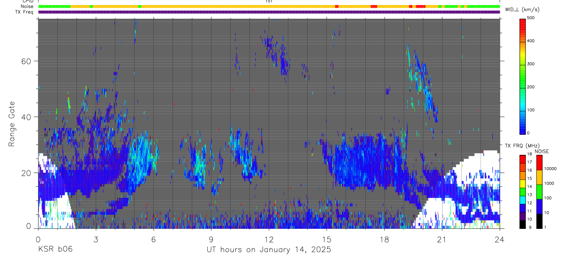562x259 pixels.
Task: Click the "200" label on width colorbar
Action: [531, 87]
